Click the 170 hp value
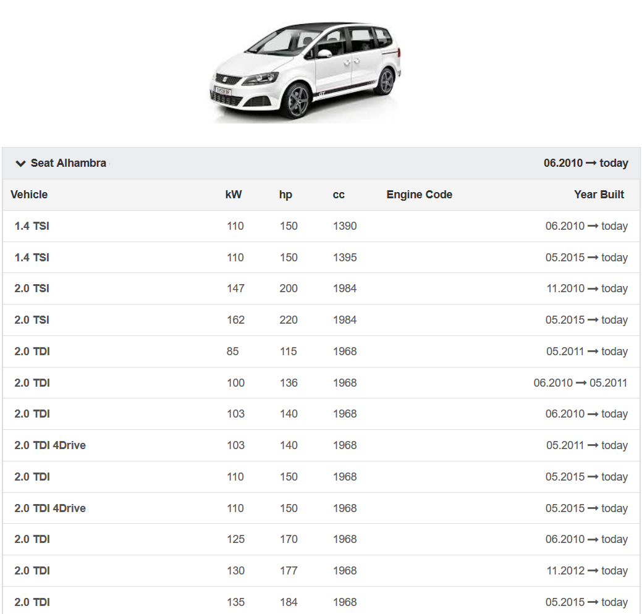642x614 pixels. coord(289,539)
